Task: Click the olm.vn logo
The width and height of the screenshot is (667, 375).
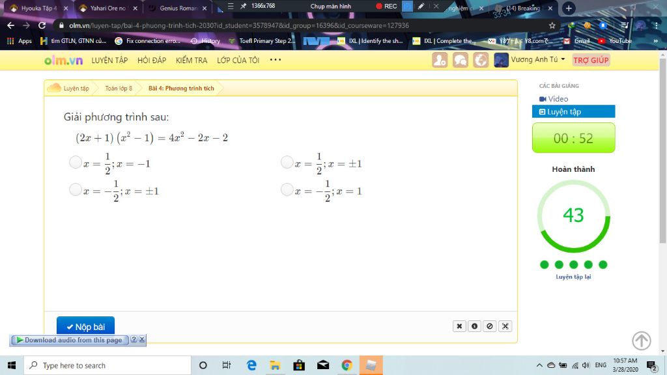Action: [63, 61]
